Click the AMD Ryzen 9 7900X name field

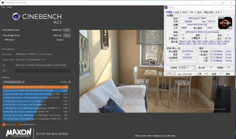pyautogui.click(x=197, y=18)
